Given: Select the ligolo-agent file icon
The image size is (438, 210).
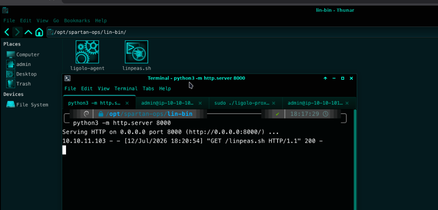Looking at the screenshot, I should 87,52.
